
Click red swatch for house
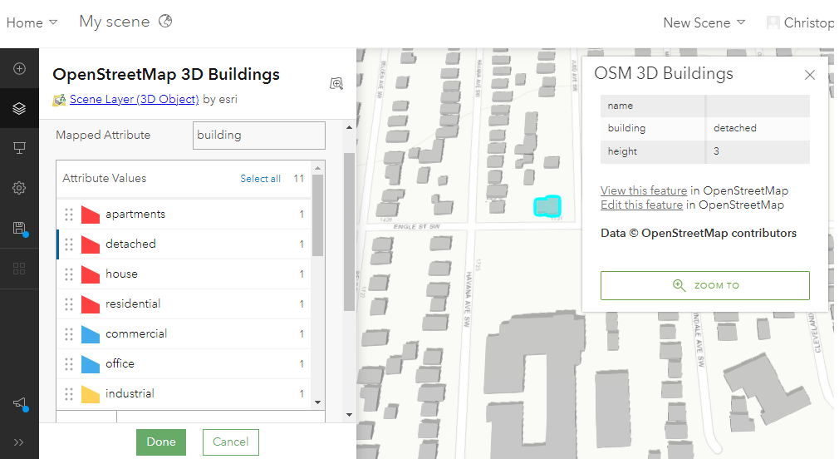point(91,274)
